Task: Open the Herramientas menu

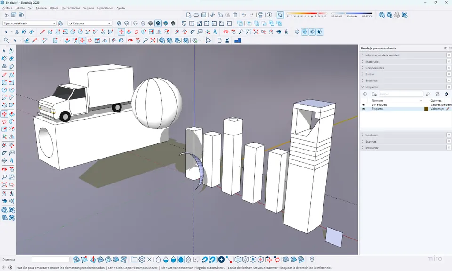Action: [x=71, y=8]
